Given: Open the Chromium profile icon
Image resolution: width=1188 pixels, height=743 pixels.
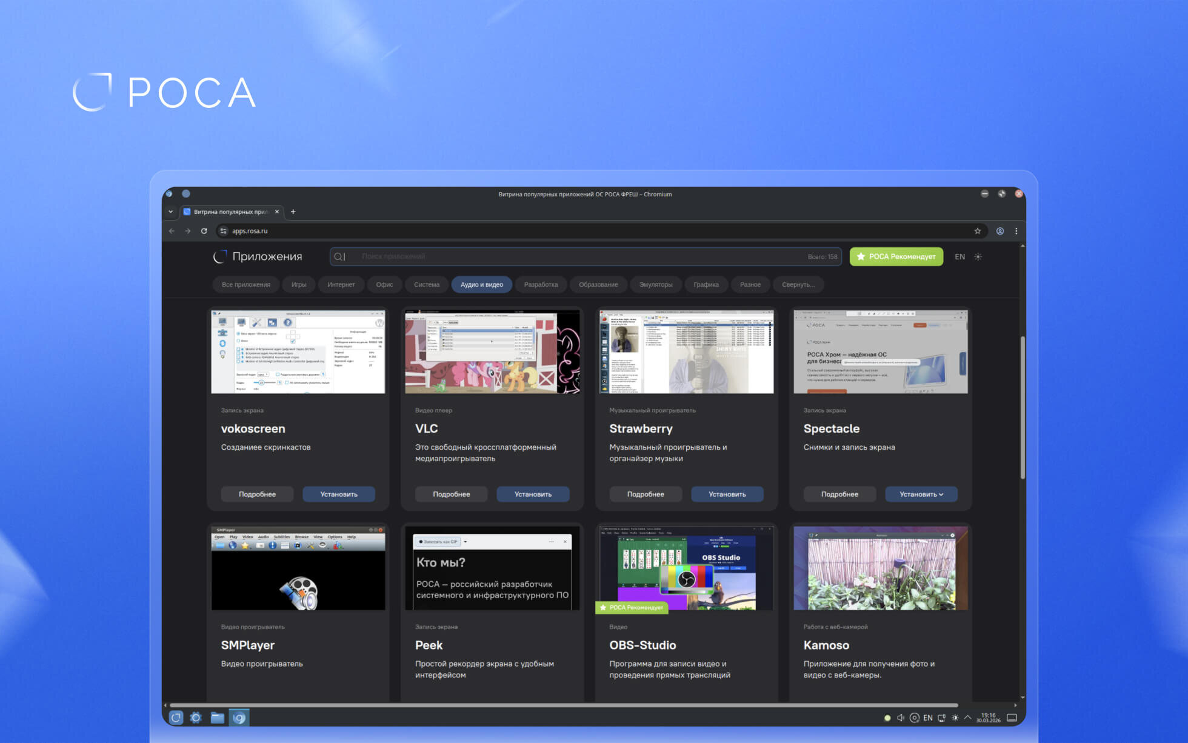Looking at the screenshot, I should [x=1000, y=231].
